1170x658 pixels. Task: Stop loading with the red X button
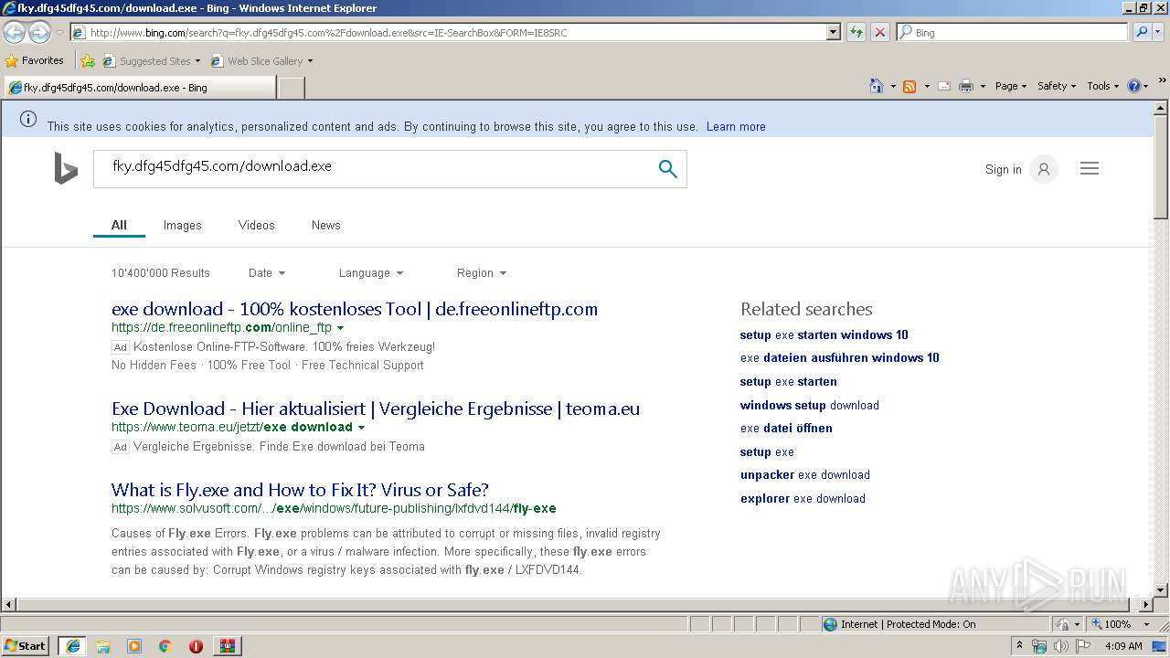879,32
